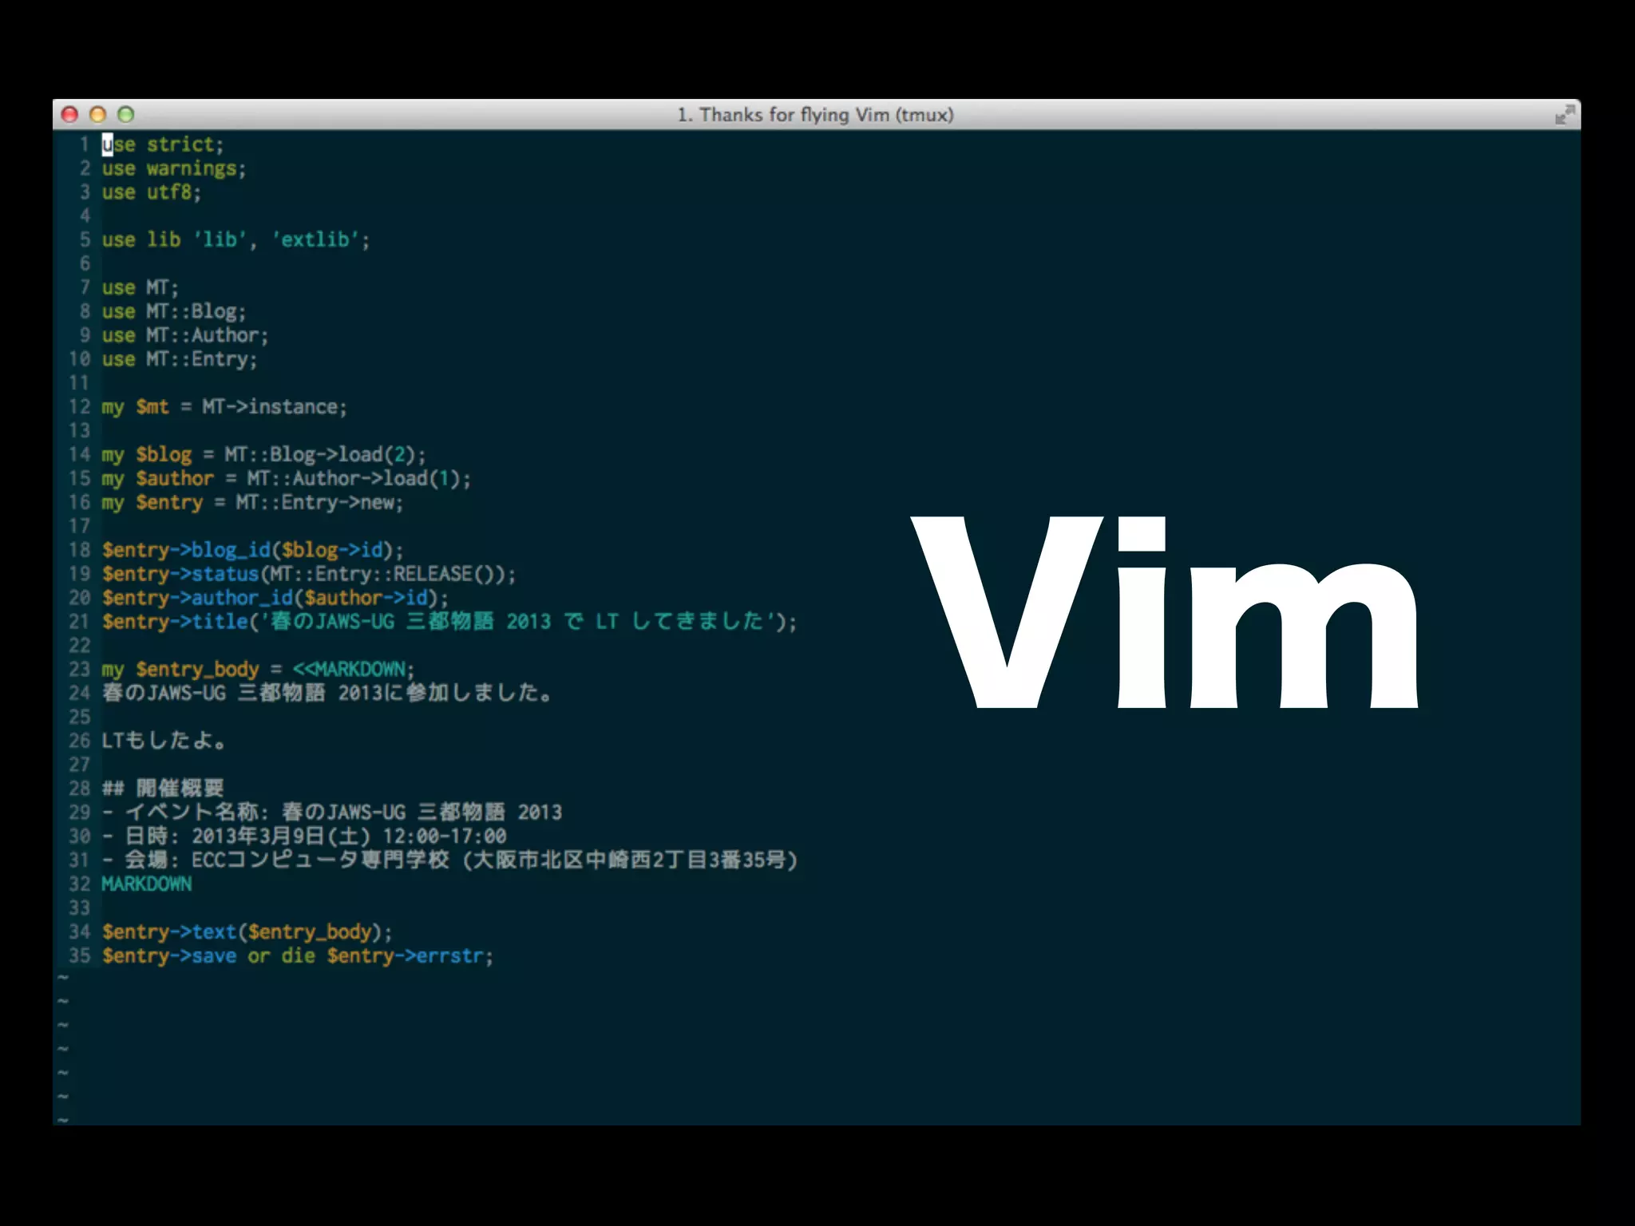The height and width of the screenshot is (1226, 1635).
Task: Click the line 'use strict;'
Action: coord(163,144)
